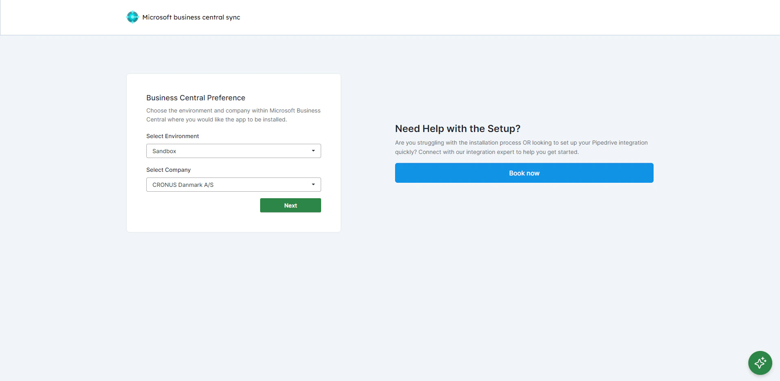This screenshot has width=780, height=381.
Task: Click the 'Need Help with the Setup?' heading
Action: pyautogui.click(x=458, y=129)
